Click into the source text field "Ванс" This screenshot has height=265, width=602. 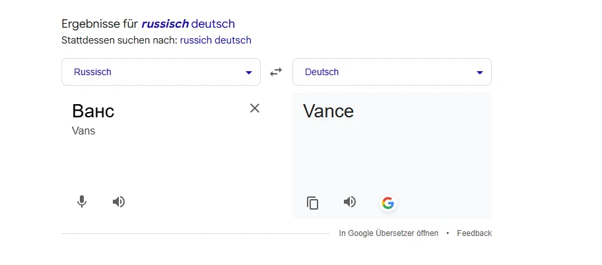[x=93, y=111]
